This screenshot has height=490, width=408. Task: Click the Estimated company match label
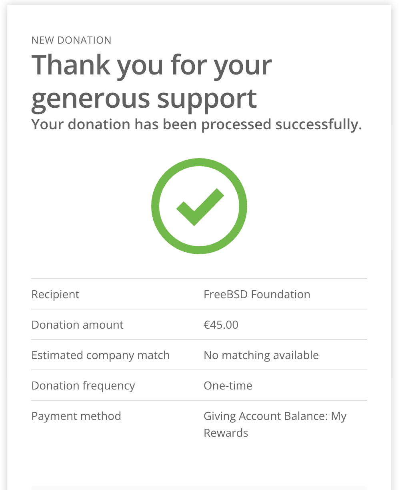click(x=100, y=355)
